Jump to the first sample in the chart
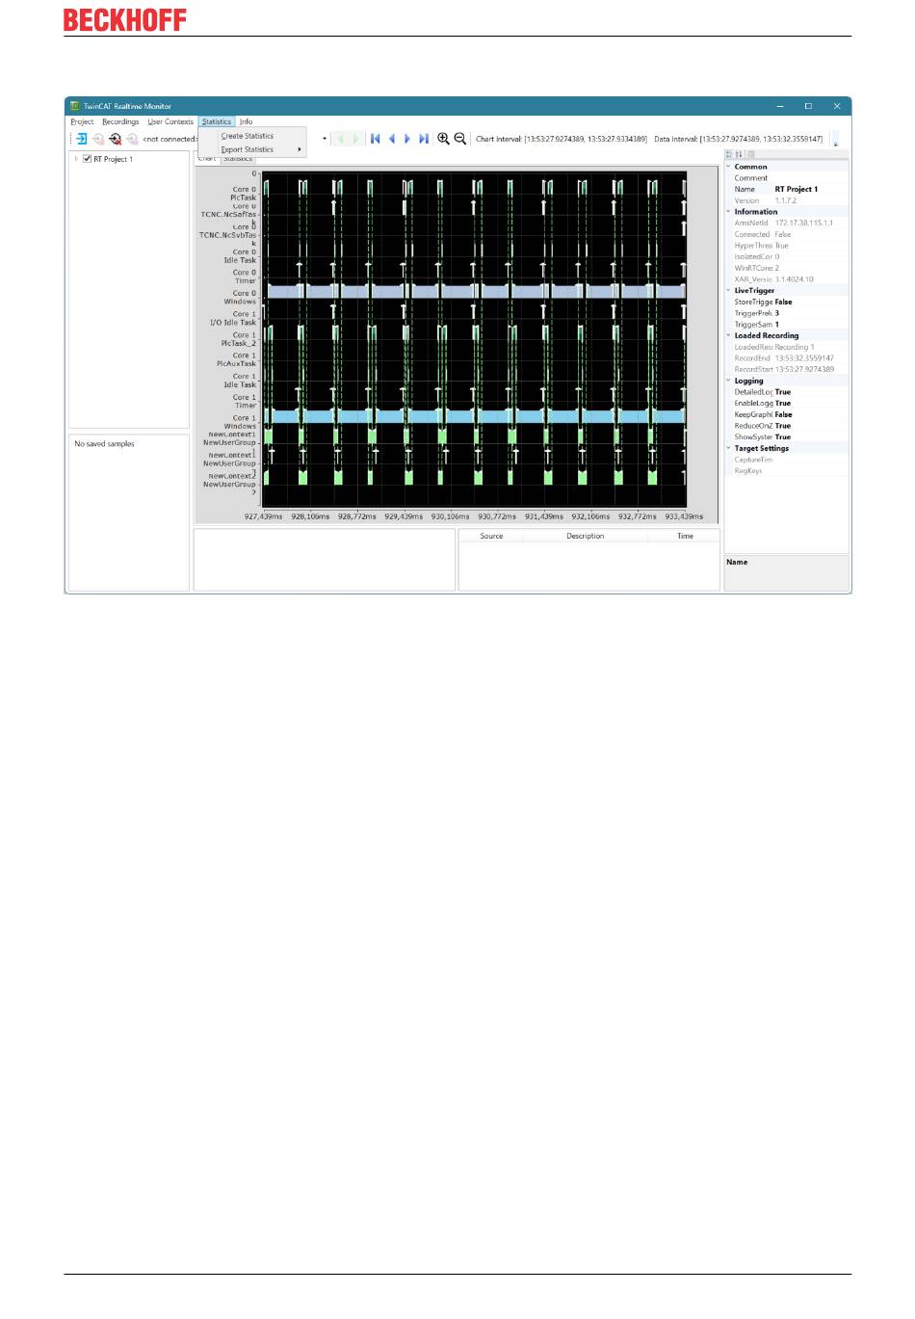 click(376, 139)
